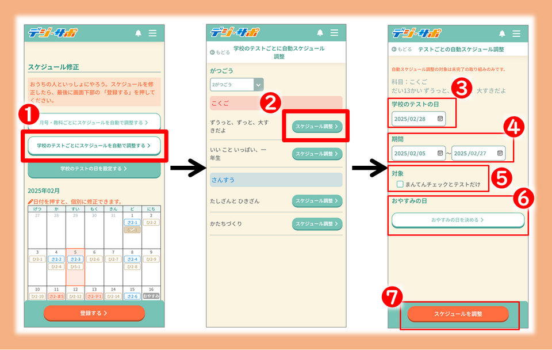Open the hamburger menu on the スケジュール修正 screen

tap(152, 33)
